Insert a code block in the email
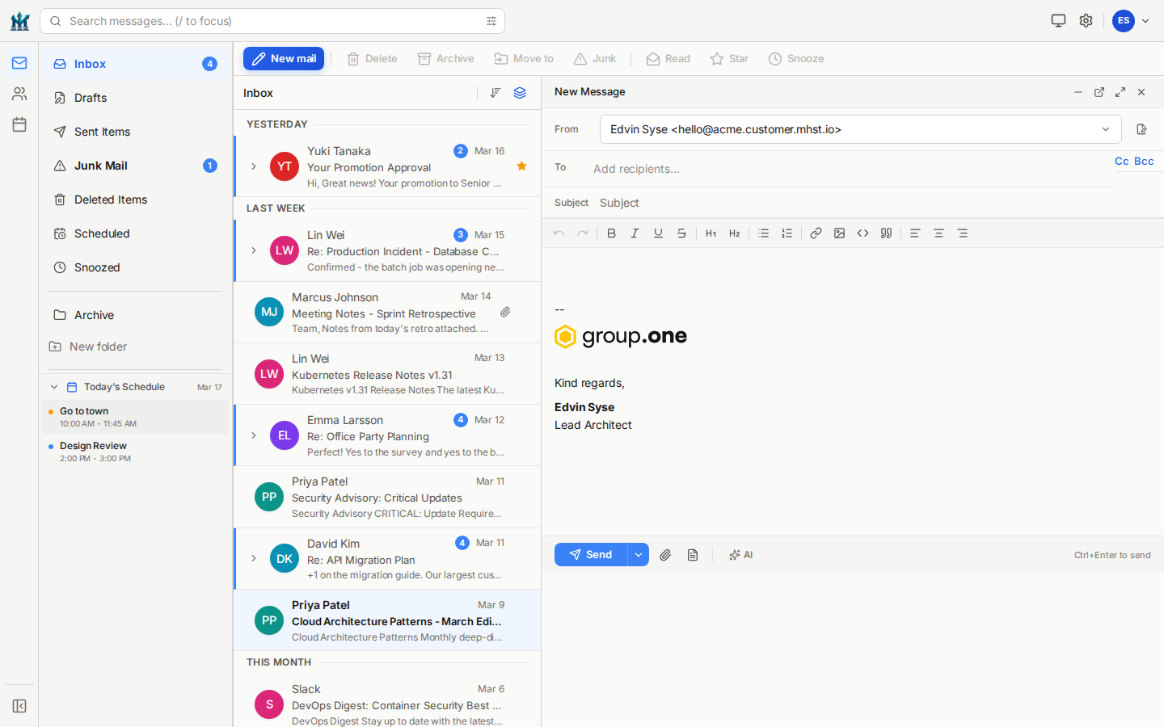 coord(862,233)
